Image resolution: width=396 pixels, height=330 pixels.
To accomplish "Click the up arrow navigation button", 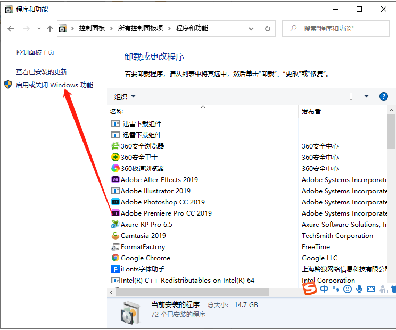I will [50, 29].
